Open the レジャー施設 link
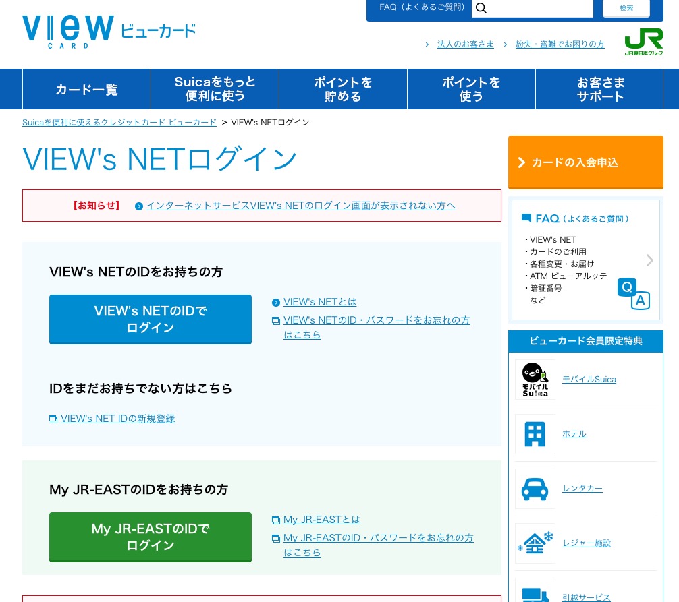This screenshot has width=679, height=602. [587, 543]
